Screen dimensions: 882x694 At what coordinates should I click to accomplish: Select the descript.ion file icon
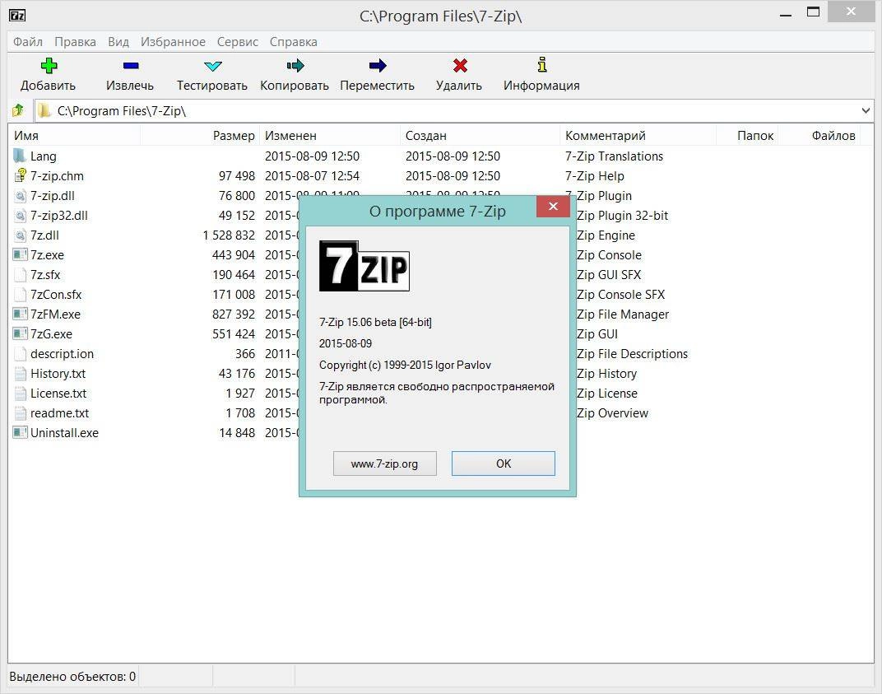coord(20,353)
